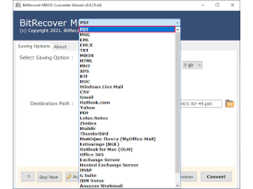The width and height of the screenshot is (253, 189).
Task: Select Office 365 in the list
Action: [x=92, y=155]
